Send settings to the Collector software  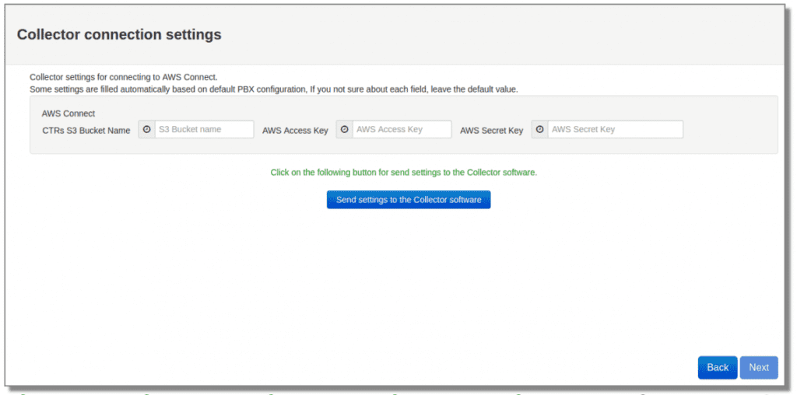[x=409, y=200]
